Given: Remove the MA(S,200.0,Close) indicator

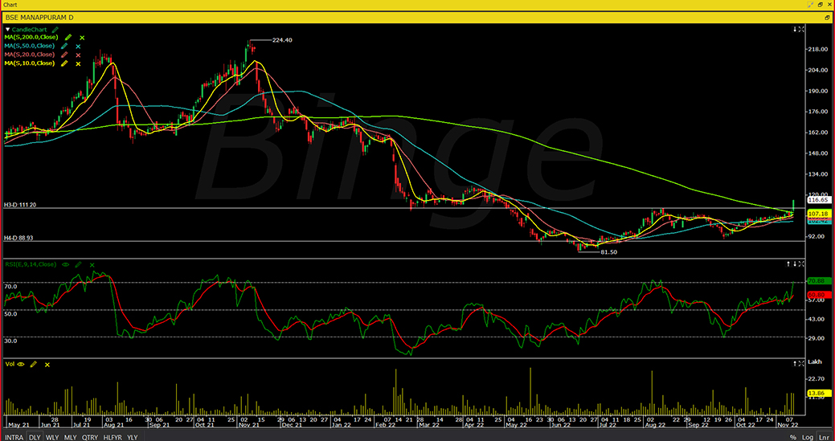Looking at the screenshot, I should pos(82,38).
